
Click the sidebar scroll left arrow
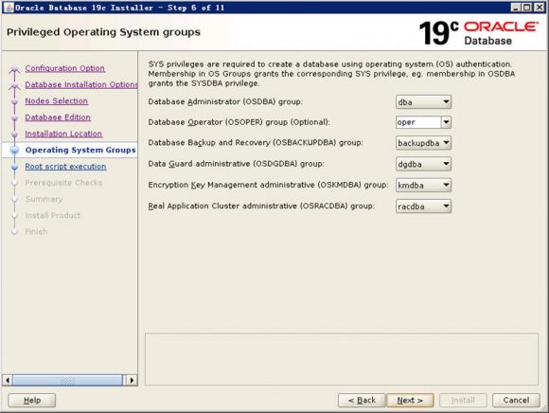point(8,380)
